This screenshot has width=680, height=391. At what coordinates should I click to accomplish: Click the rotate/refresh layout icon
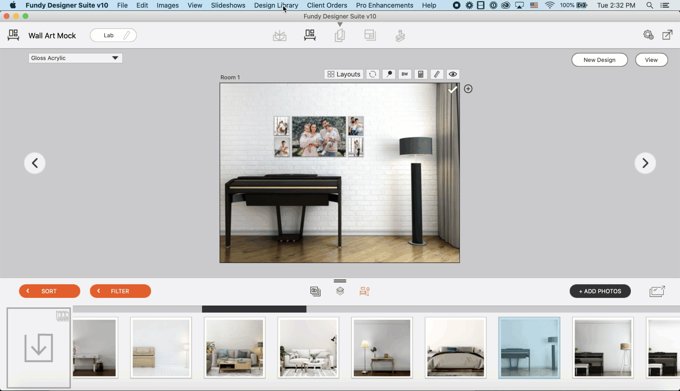[x=373, y=74]
